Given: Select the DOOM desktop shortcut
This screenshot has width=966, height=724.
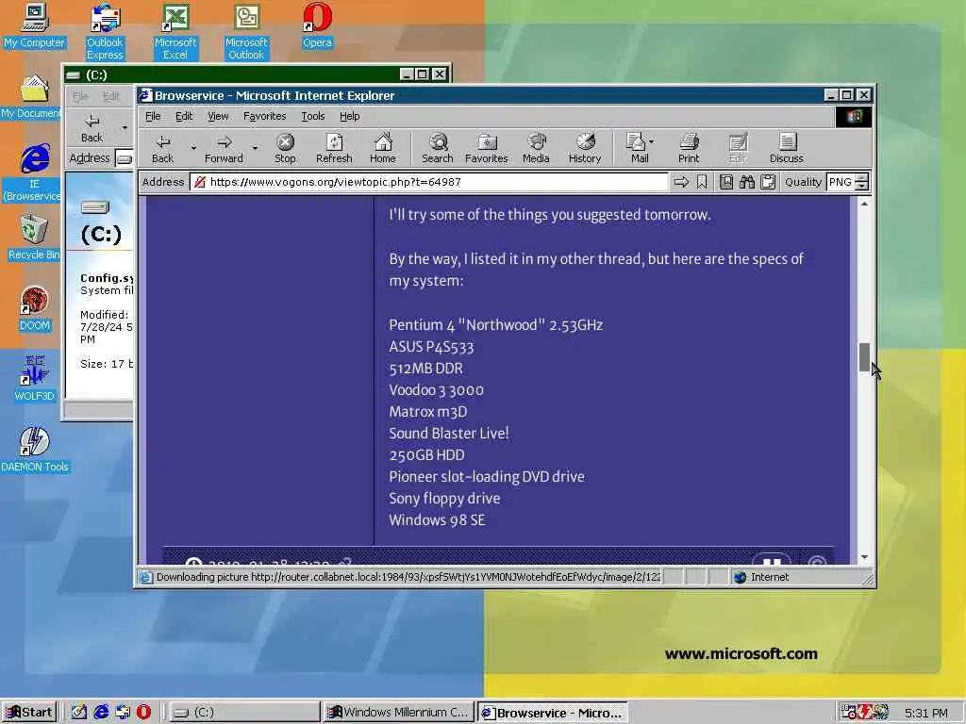Looking at the screenshot, I should tap(34, 309).
